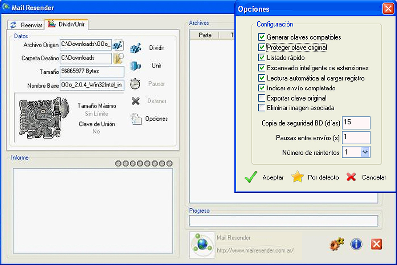397x265 pixels.
Task: Open the mailresender.com.ar link
Action: 255,250
